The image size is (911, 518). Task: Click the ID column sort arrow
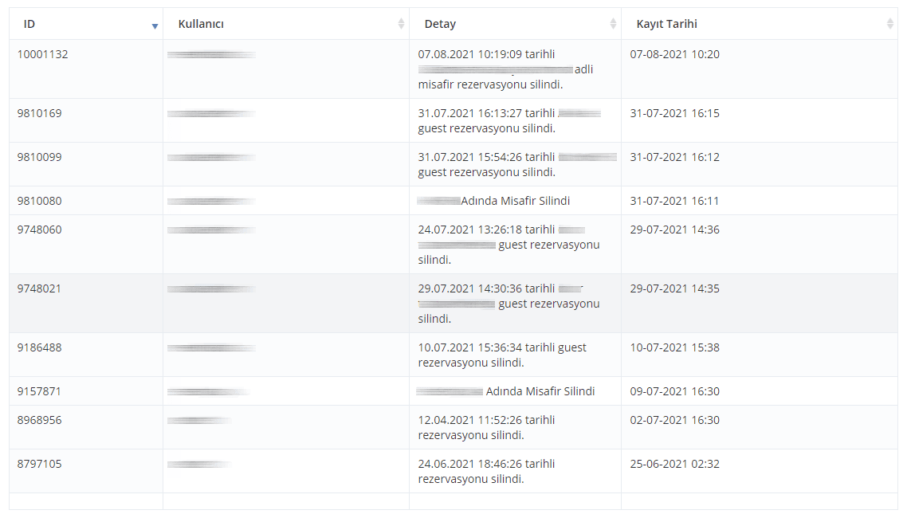tap(155, 26)
